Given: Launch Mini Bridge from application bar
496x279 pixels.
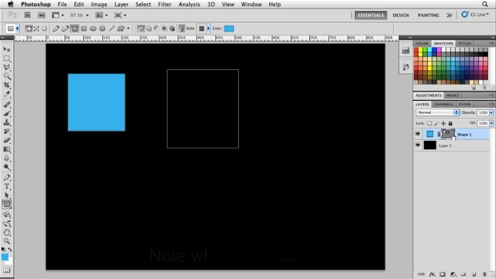Looking at the screenshot, I should (x=42, y=15).
